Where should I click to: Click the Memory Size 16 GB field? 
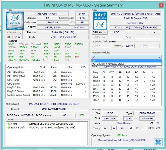click(x=110, y=113)
